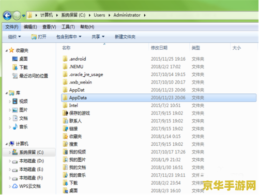
Task: Open the 帮助(H) menu
Action: (x=87, y=27)
